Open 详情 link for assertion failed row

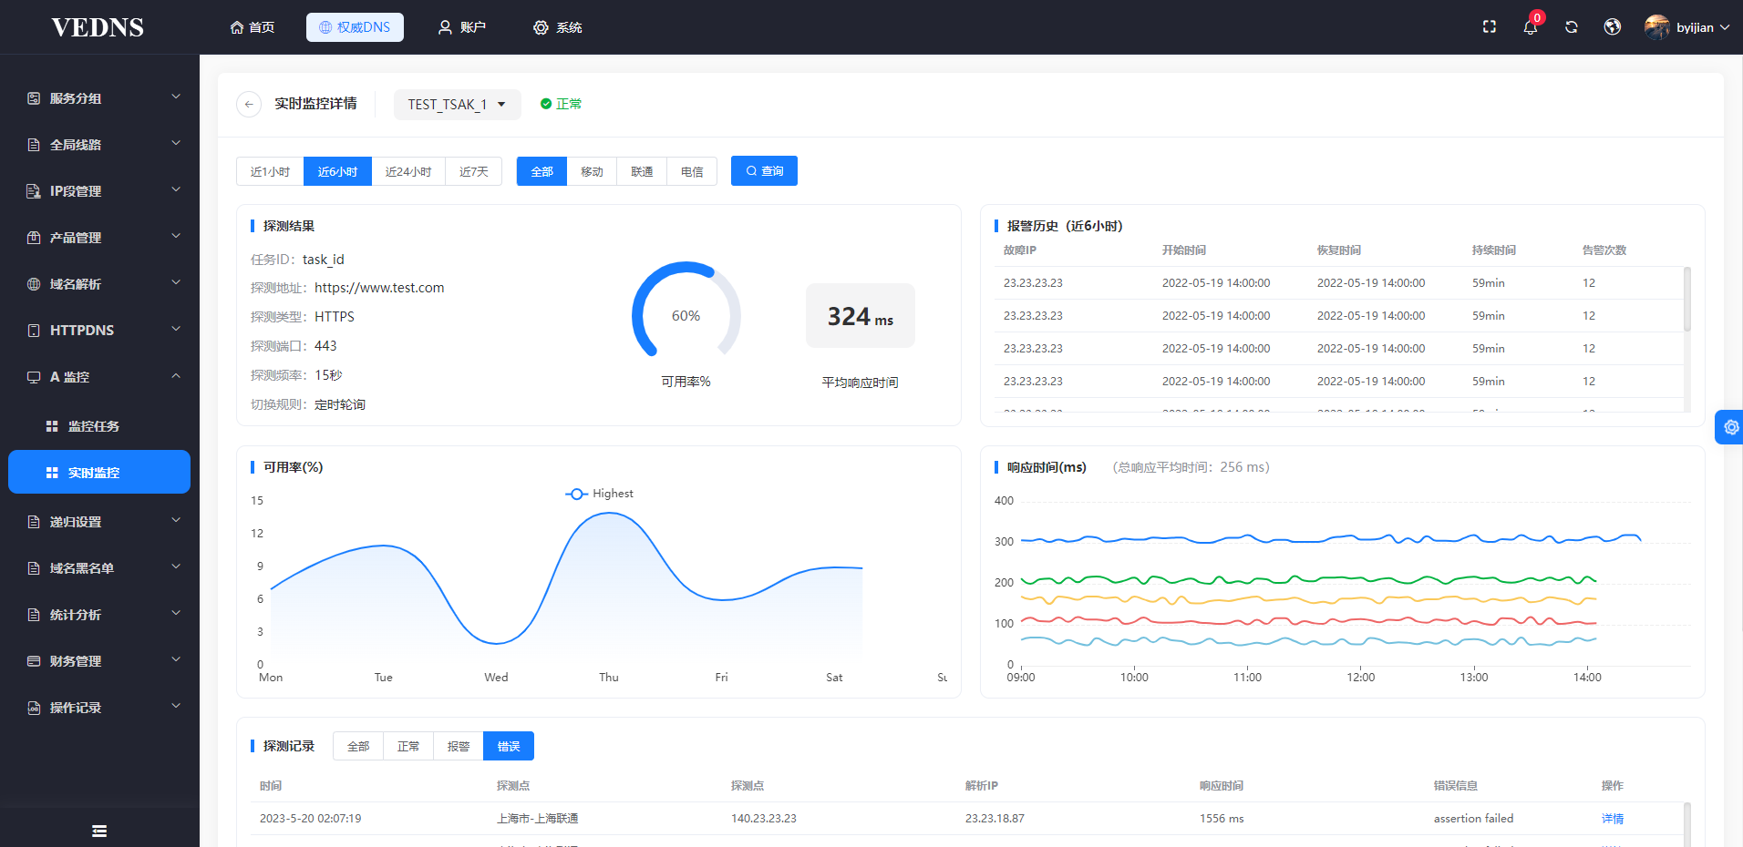click(1612, 819)
